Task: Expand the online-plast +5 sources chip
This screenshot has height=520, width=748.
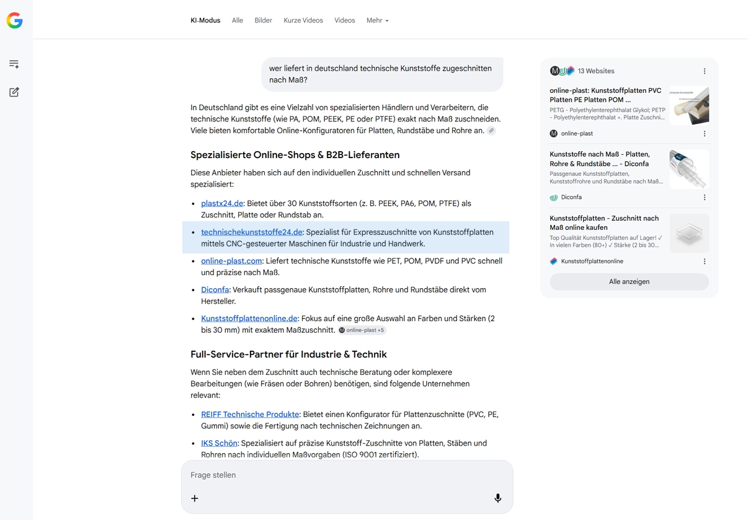Action: (x=362, y=330)
